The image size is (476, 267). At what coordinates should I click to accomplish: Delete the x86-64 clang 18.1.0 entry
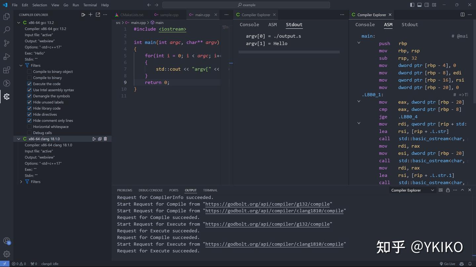pyautogui.click(x=105, y=139)
